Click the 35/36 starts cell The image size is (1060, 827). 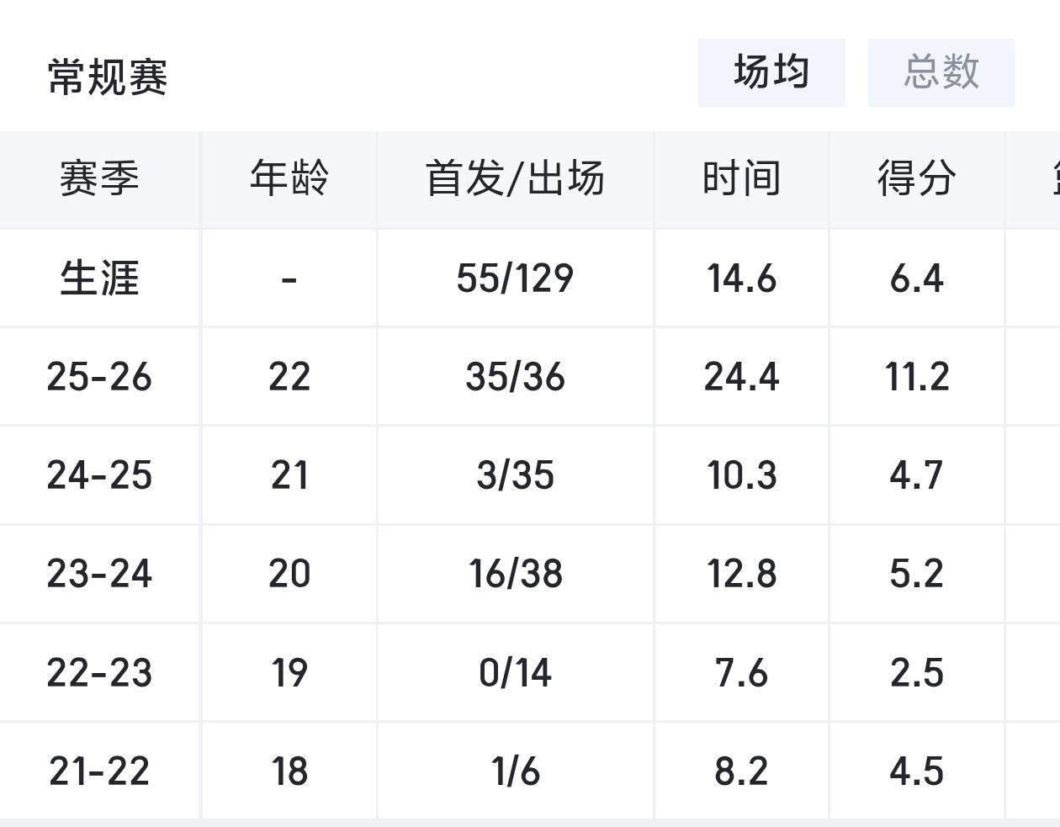(516, 376)
